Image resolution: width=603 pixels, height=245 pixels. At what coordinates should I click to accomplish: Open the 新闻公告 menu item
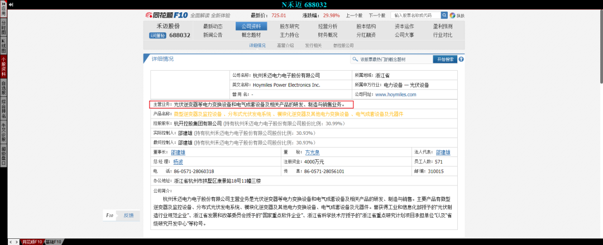[x=213, y=35]
